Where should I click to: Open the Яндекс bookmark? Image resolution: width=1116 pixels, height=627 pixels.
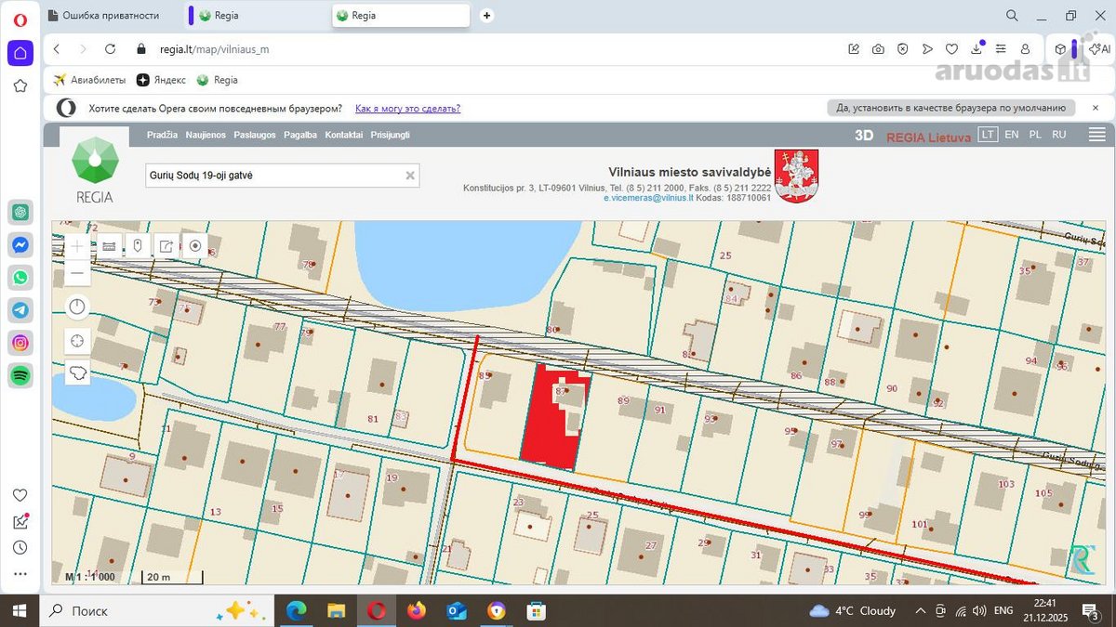tap(161, 80)
